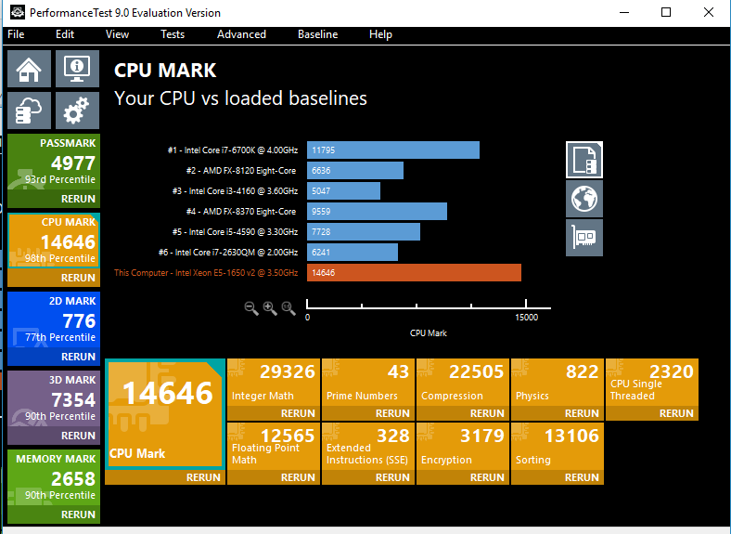Rerun the 2D Mark test
The image size is (731, 534).
click(54, 357)
